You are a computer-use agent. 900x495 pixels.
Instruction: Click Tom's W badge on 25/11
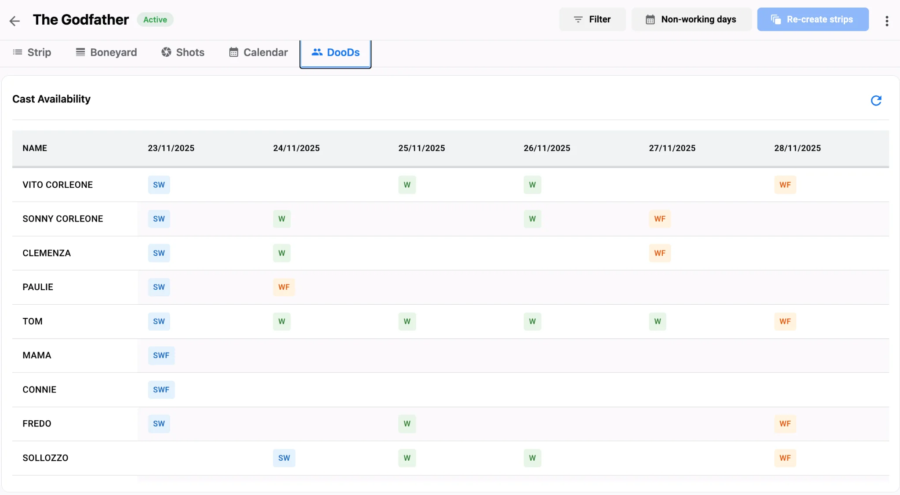407,321
